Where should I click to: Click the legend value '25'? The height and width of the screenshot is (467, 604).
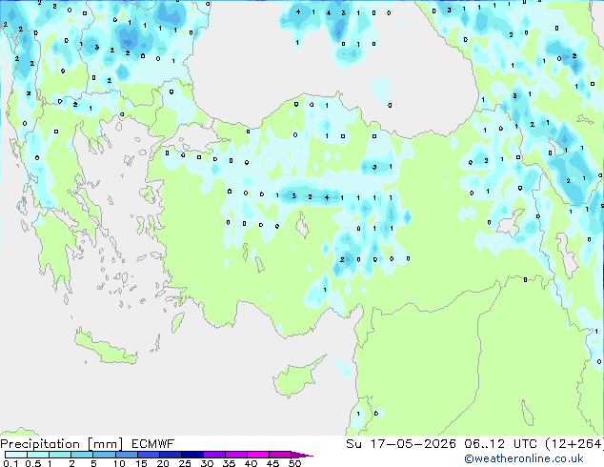[x=185, y=463]
